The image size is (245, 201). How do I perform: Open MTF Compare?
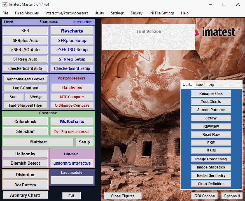click(72, 97)
